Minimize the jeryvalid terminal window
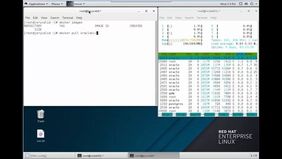The image size is (282, 159). point(139,11)
